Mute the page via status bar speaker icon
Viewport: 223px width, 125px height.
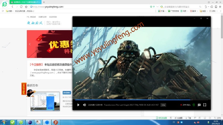pos(210,118)
